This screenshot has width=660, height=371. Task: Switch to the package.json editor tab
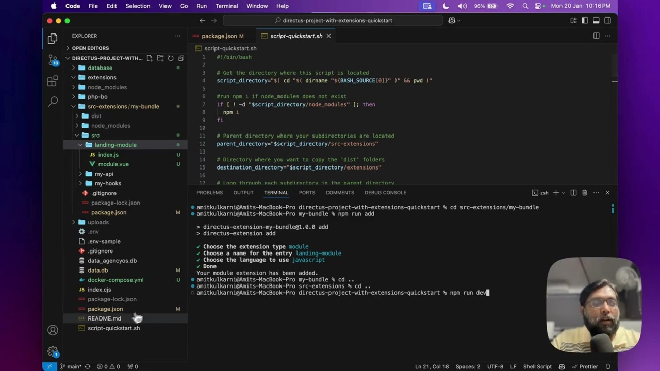pyautogui.click(x=219, y=36)
